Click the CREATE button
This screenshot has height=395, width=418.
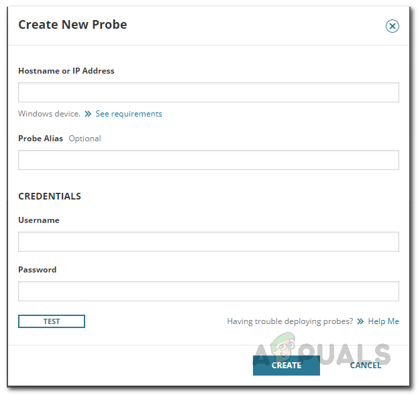point(286,365)
